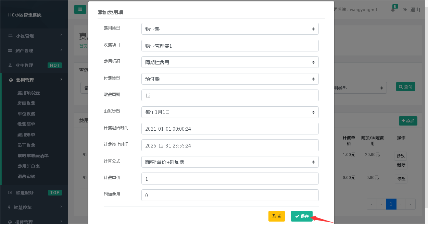Expand chevron beside 小区管理
This screenshot has height=225, width=428.
point(61,35)
